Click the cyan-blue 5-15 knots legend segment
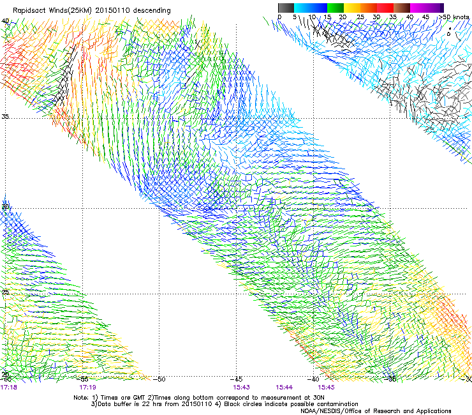 coord(311,8)
